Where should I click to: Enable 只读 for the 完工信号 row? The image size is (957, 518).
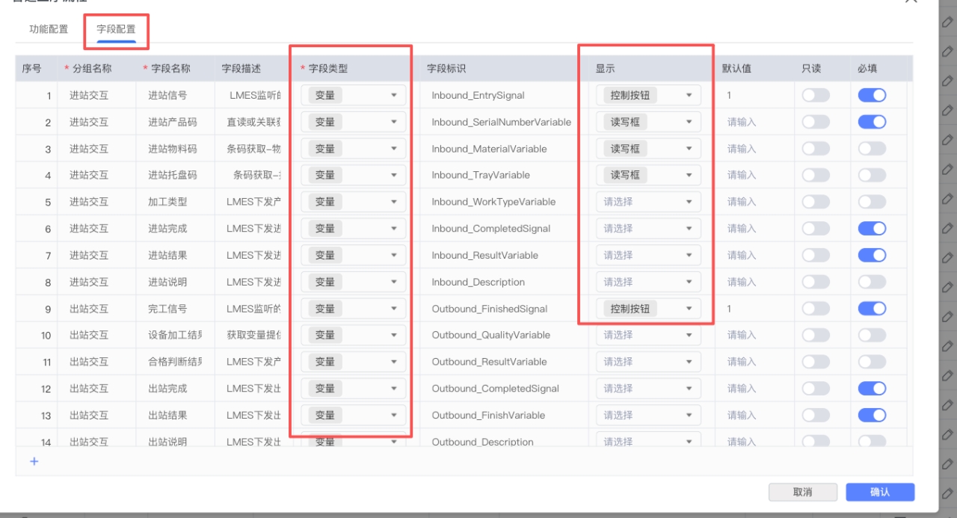point(816,309)
